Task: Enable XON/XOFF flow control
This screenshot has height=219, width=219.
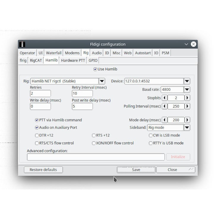Action: [94, 143]
